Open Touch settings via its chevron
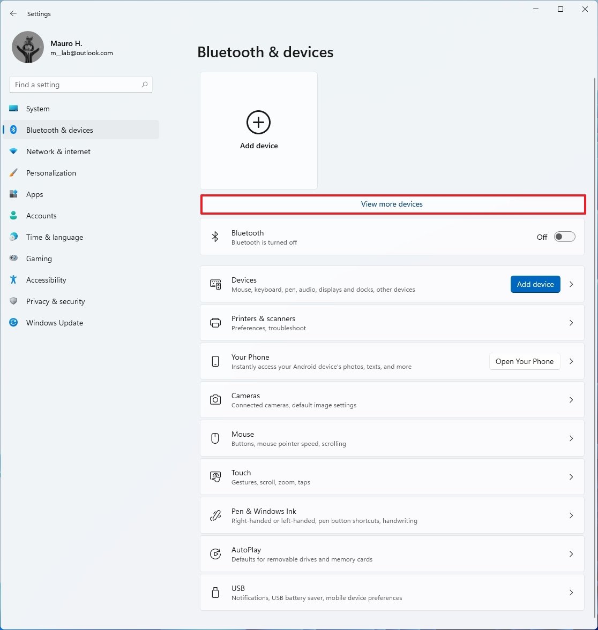 571,477
